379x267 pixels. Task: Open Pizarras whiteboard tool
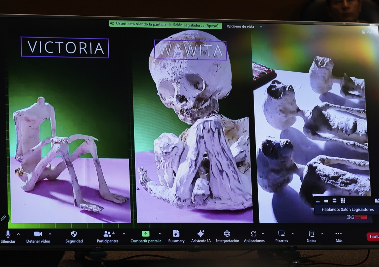(x=281, y=234)
